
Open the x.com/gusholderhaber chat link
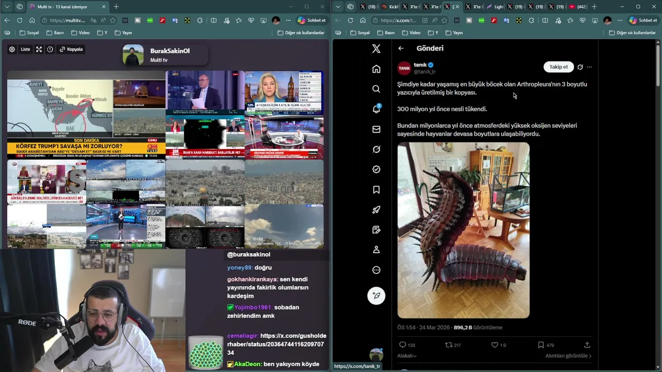277,344
